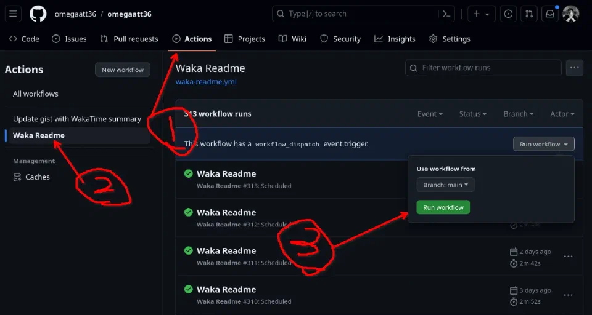Screen dimensions: 592x315
Task: Open the hamburger navigation menu
Action: [13, 14]
